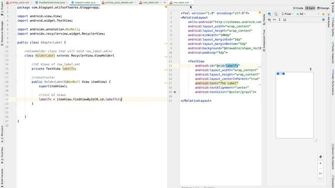
Task: Zoom in on the design preview
Action: [x=320, y=163]
